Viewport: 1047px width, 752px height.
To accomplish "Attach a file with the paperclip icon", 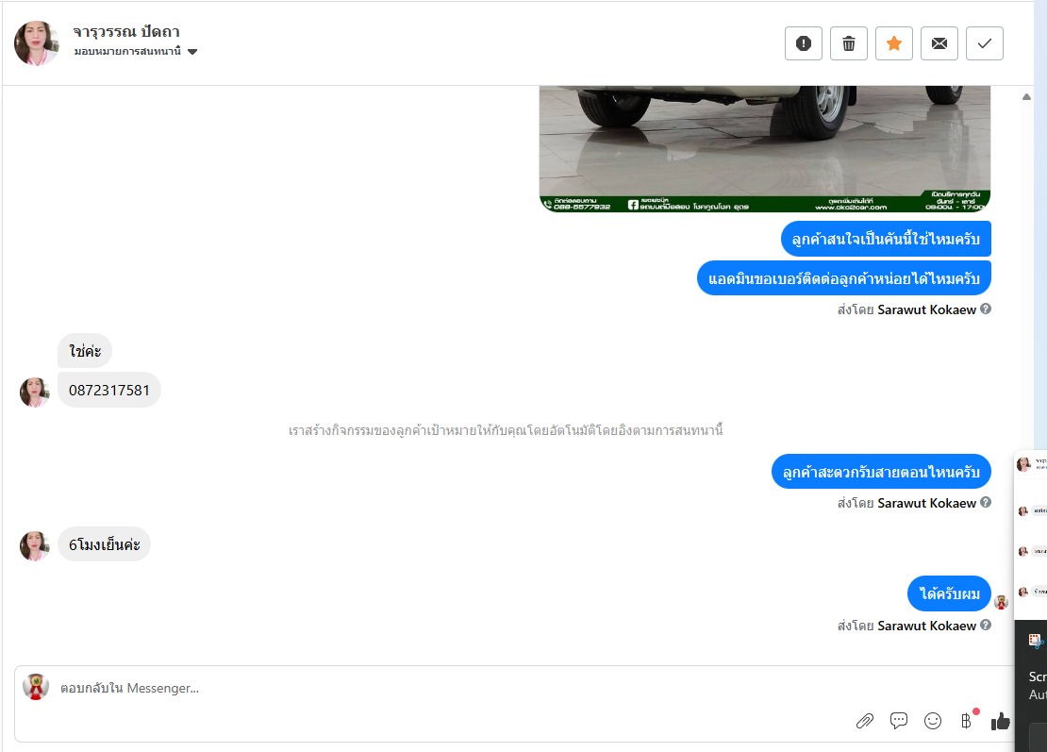I will pyautogui.click(x=865, y=721).
